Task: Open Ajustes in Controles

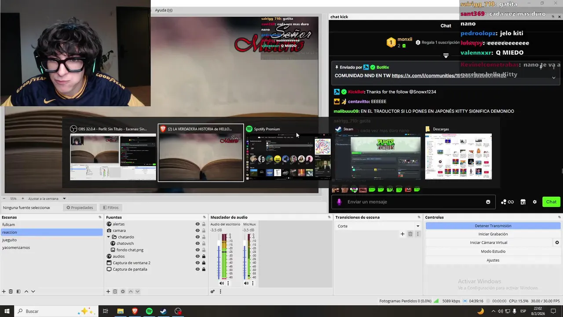Action: tap(493, 260)
